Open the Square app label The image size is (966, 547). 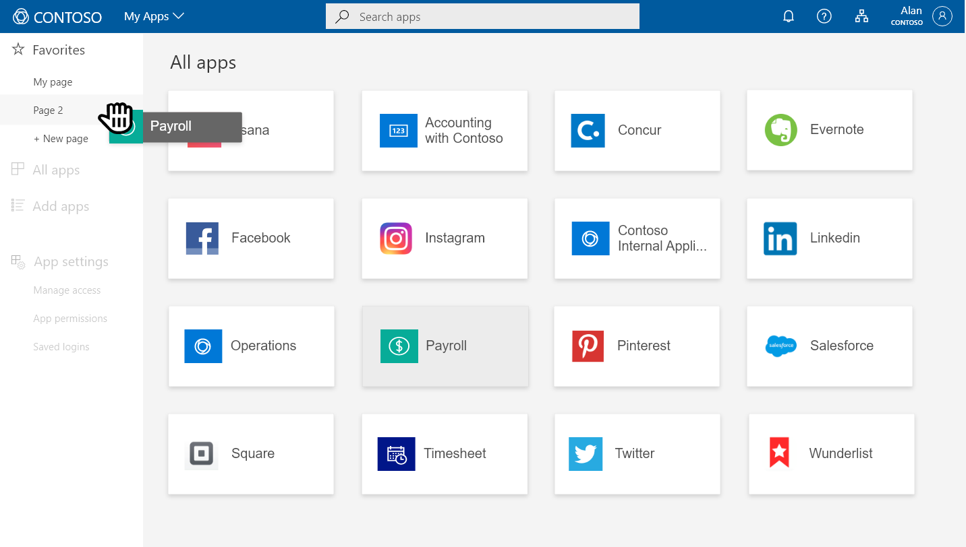pyautogui.click(x=252, y=453)
